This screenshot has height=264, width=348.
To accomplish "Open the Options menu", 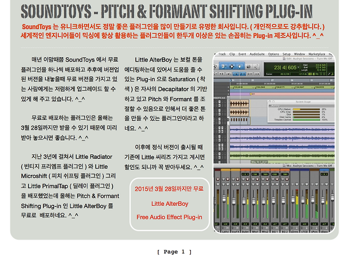I will (274, 54).
